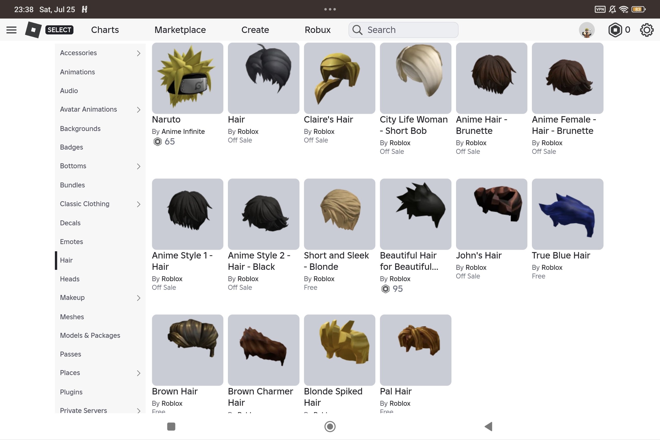Open the Anime Hair - Brunette title

coord(481,125)
